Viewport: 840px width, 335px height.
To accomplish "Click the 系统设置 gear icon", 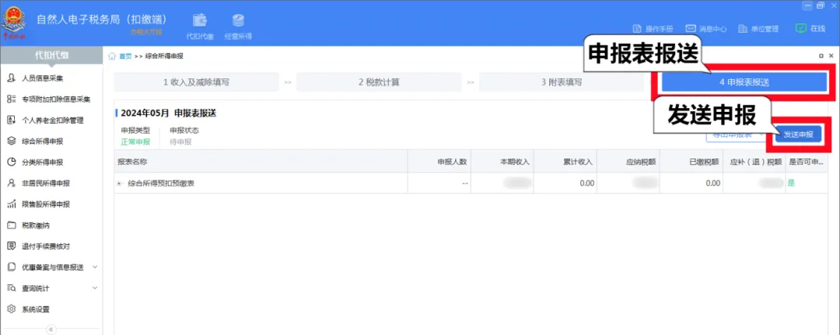I will tap(11, 309).
